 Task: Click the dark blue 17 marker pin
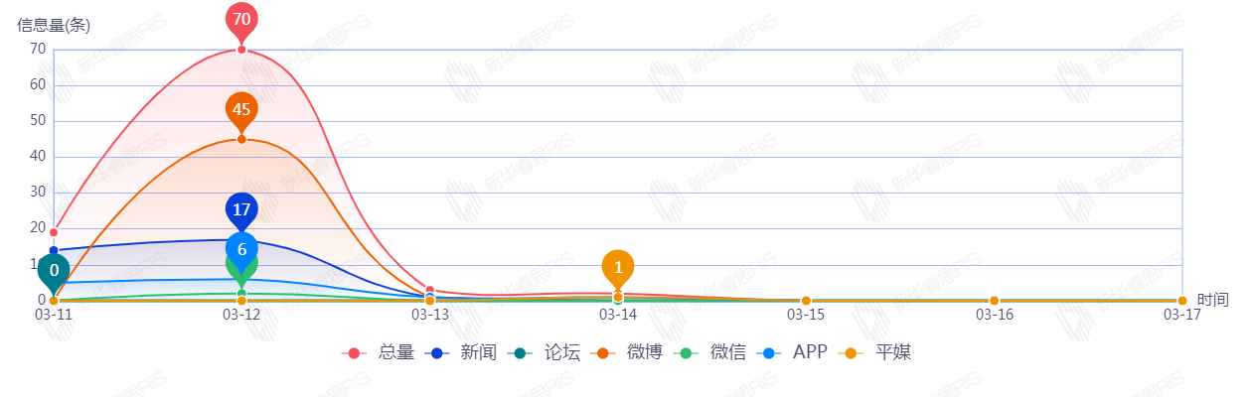click(241, 209)
